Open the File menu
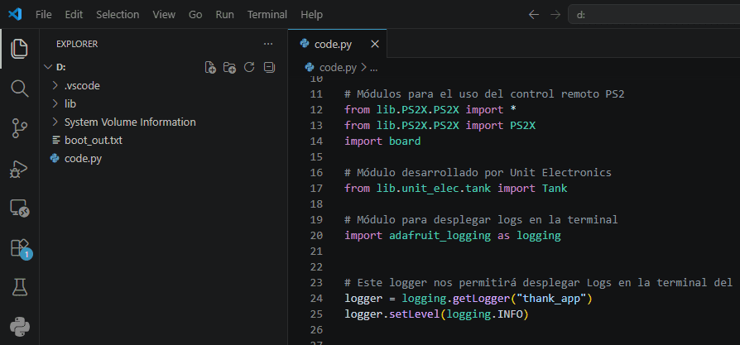This screenshot has height=345, width=740. [x=43, y=15]
